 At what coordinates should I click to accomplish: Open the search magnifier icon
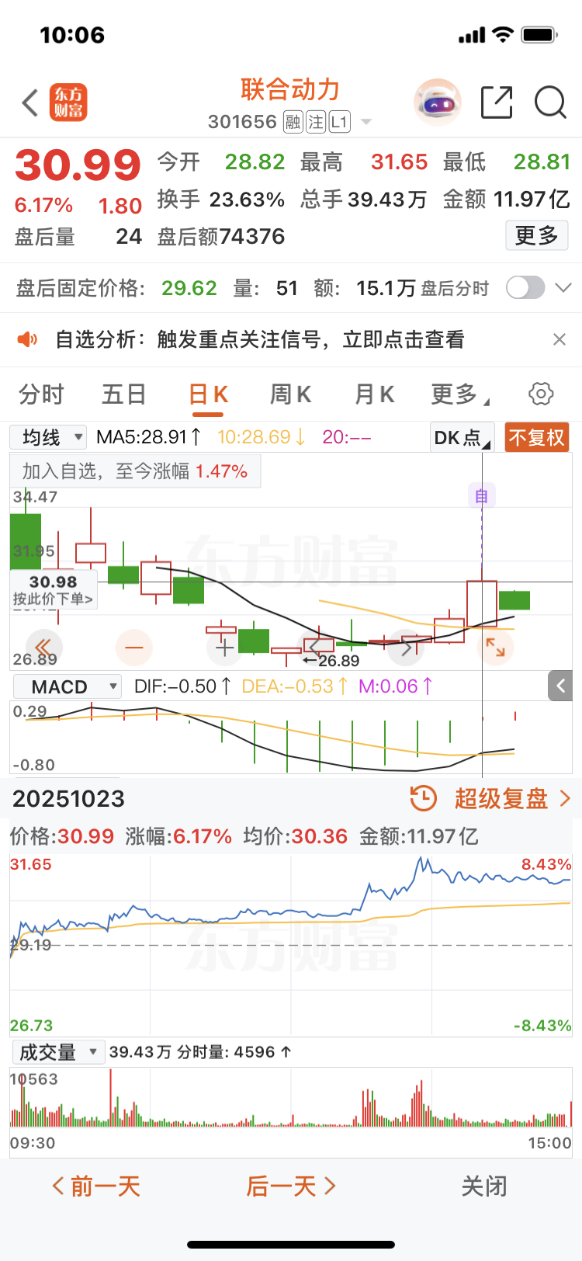tap(550, 102)
